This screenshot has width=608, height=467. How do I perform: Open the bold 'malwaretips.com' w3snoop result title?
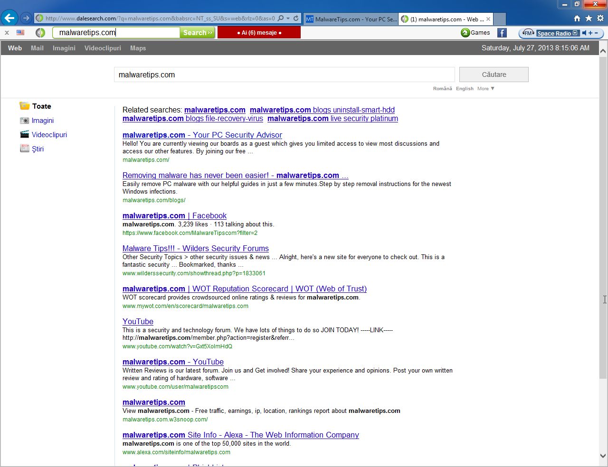click(154, 402)
